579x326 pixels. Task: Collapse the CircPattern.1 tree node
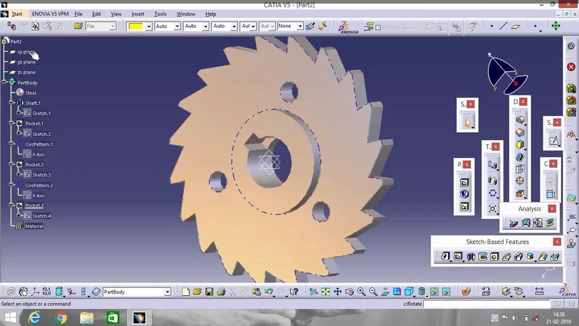pos(11,144)
